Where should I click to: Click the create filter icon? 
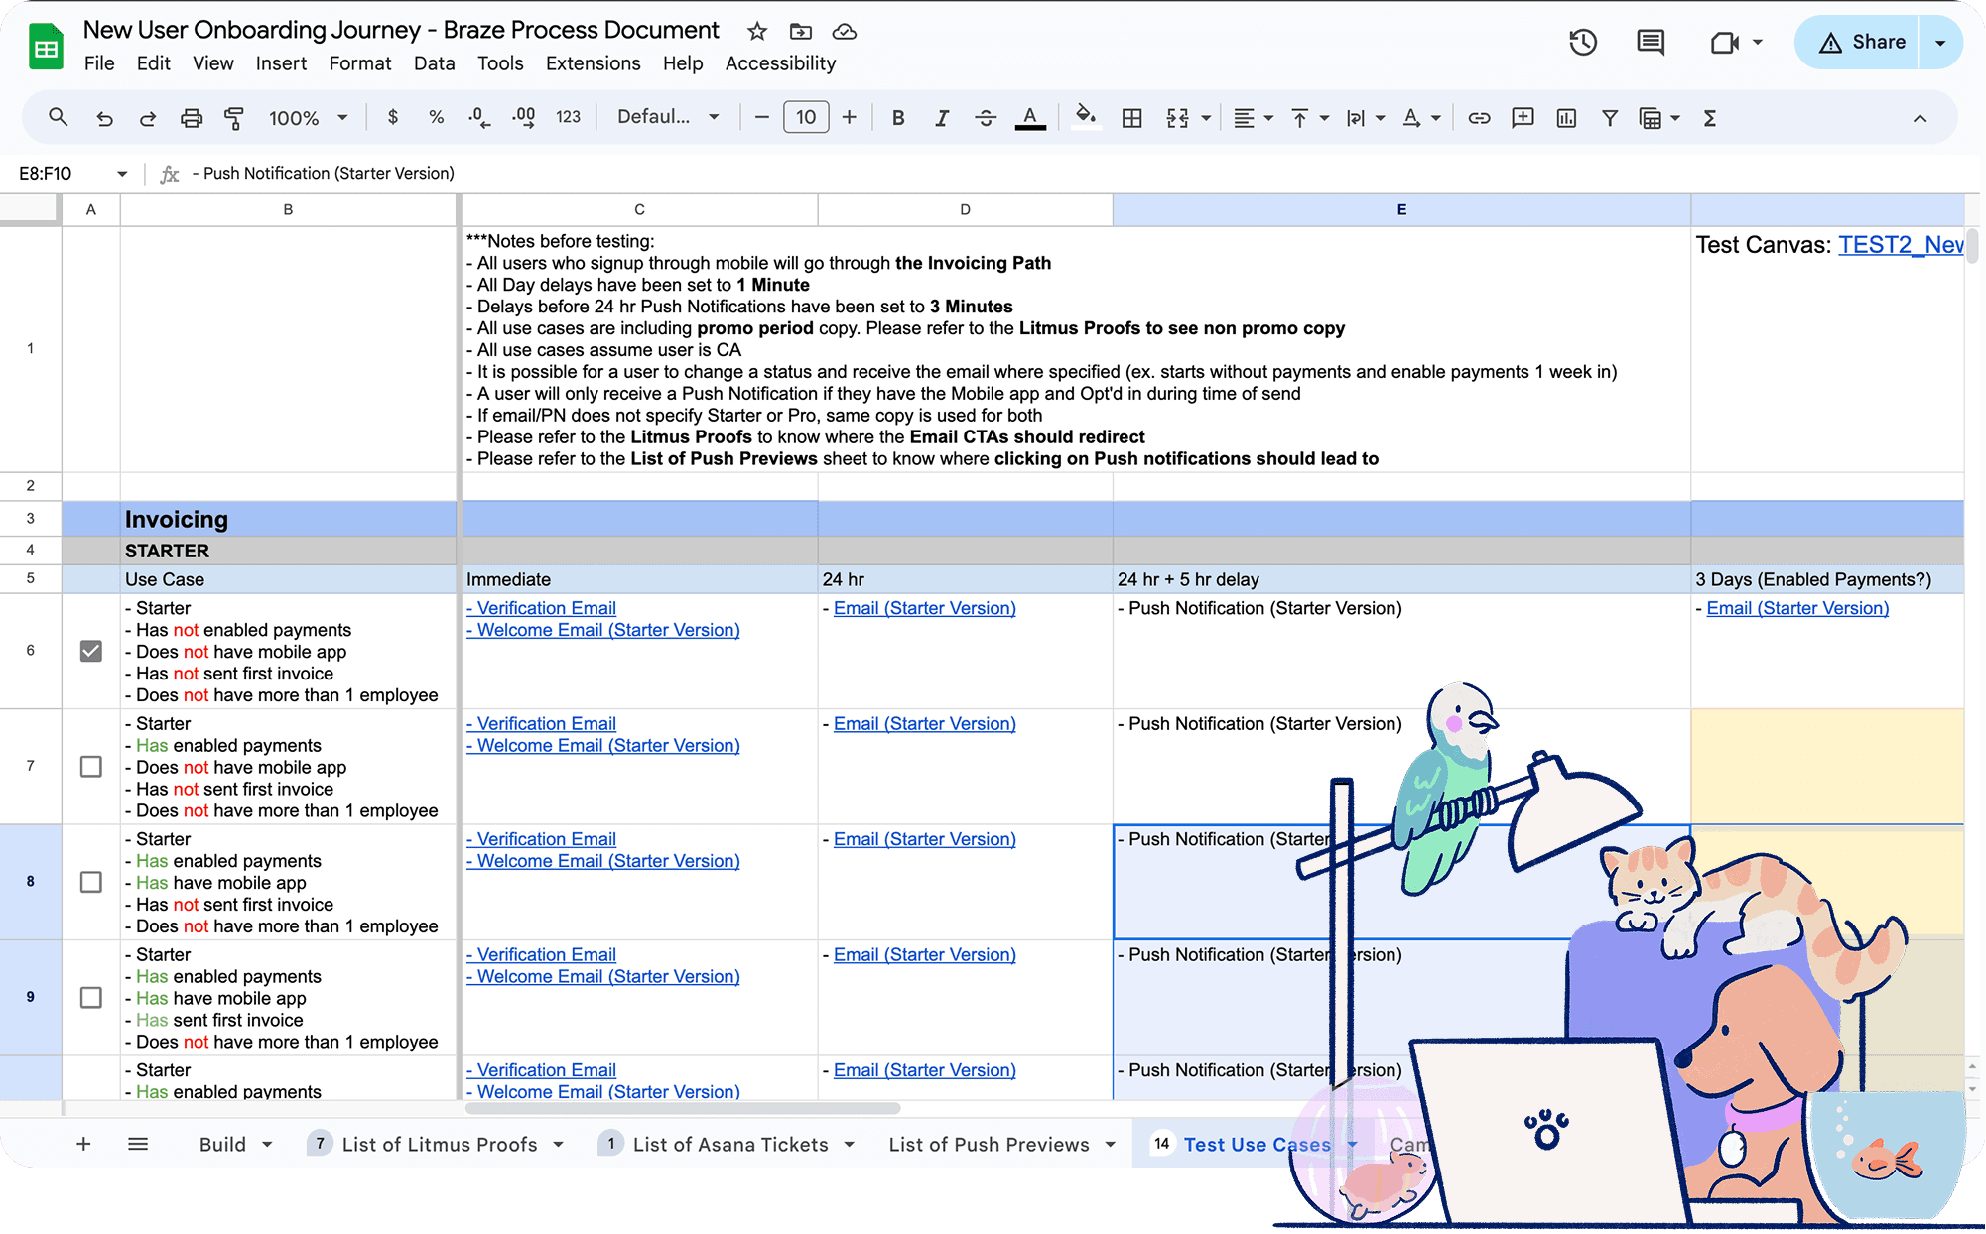1610,118
